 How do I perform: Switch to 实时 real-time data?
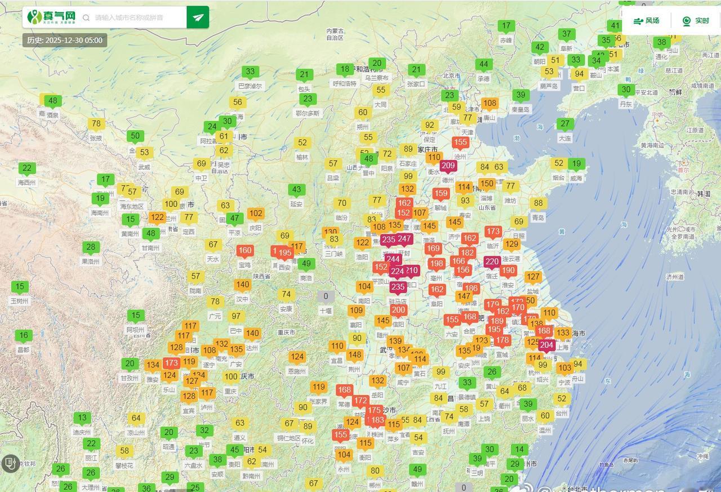point(695,21)
